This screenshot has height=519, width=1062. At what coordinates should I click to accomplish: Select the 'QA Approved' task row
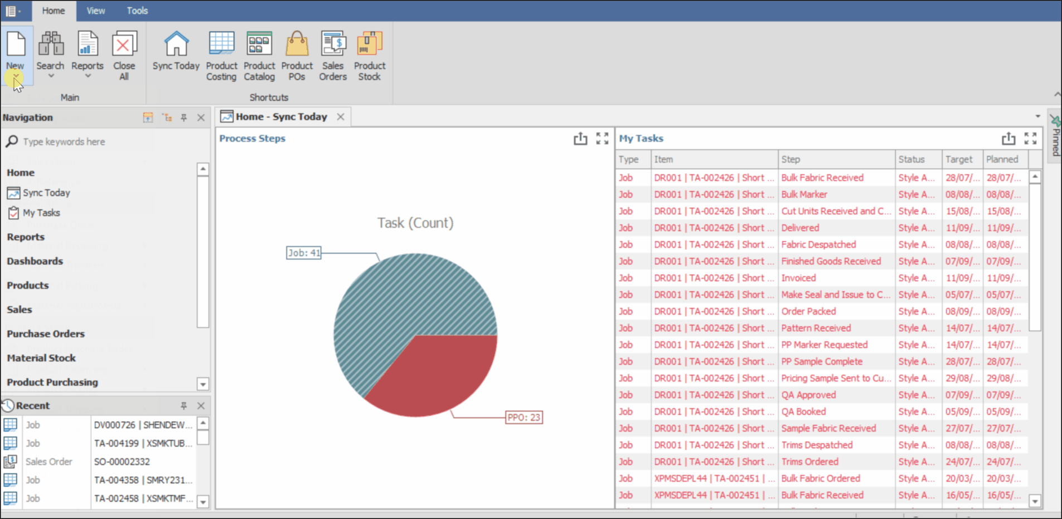822,395
